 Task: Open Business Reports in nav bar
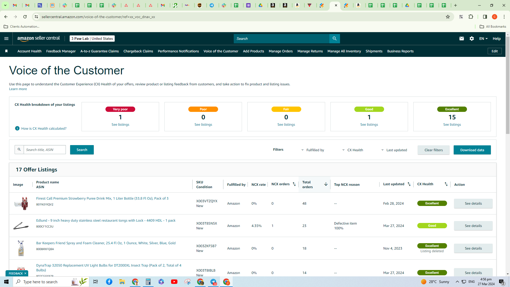pos(400,51)
